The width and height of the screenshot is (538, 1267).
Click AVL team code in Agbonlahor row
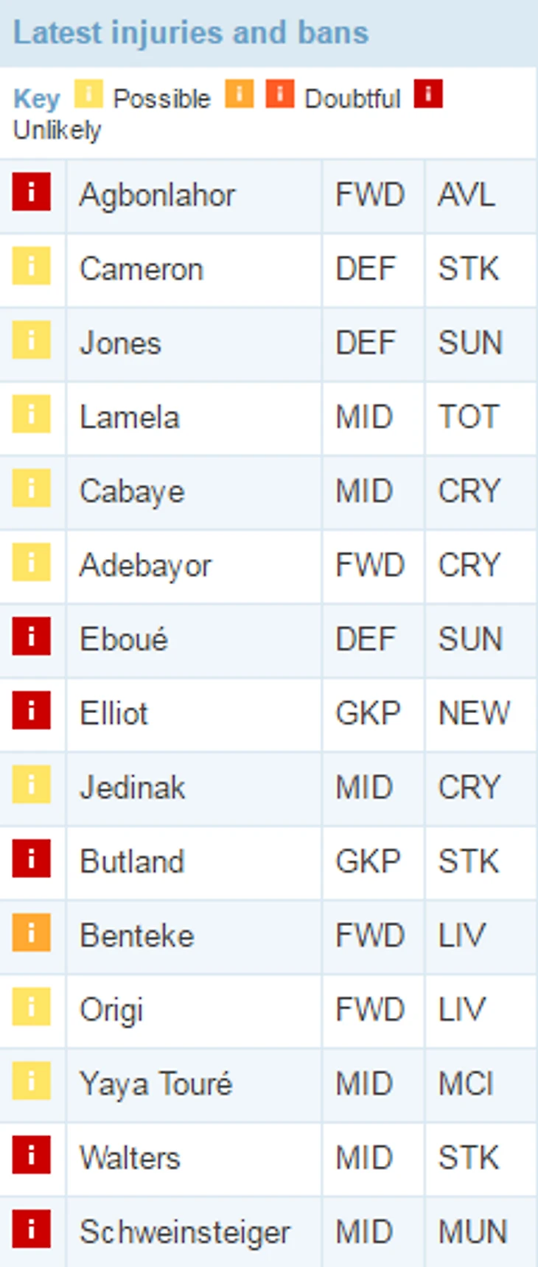(x=467, y=195)
